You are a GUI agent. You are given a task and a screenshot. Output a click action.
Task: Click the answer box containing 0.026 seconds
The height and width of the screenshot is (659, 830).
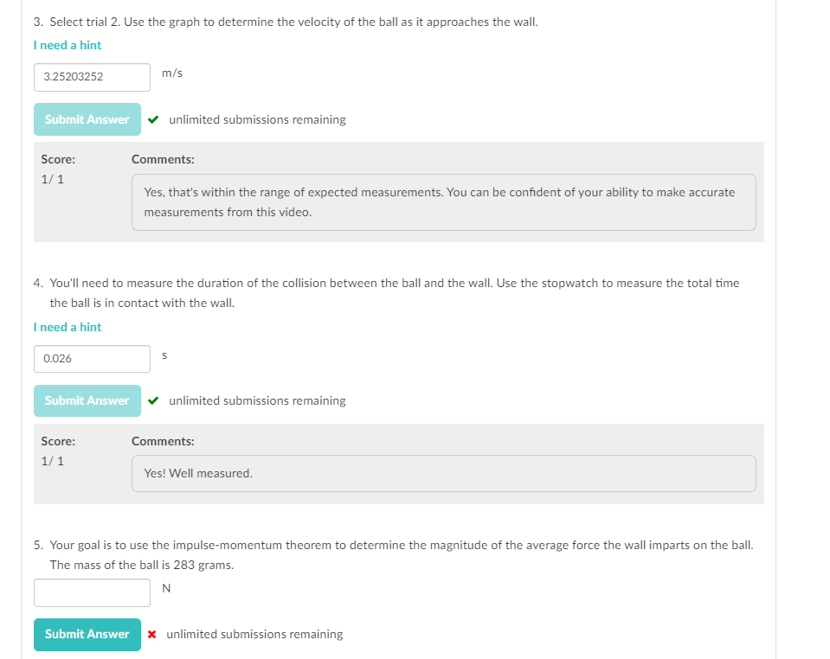coord(92,359)
